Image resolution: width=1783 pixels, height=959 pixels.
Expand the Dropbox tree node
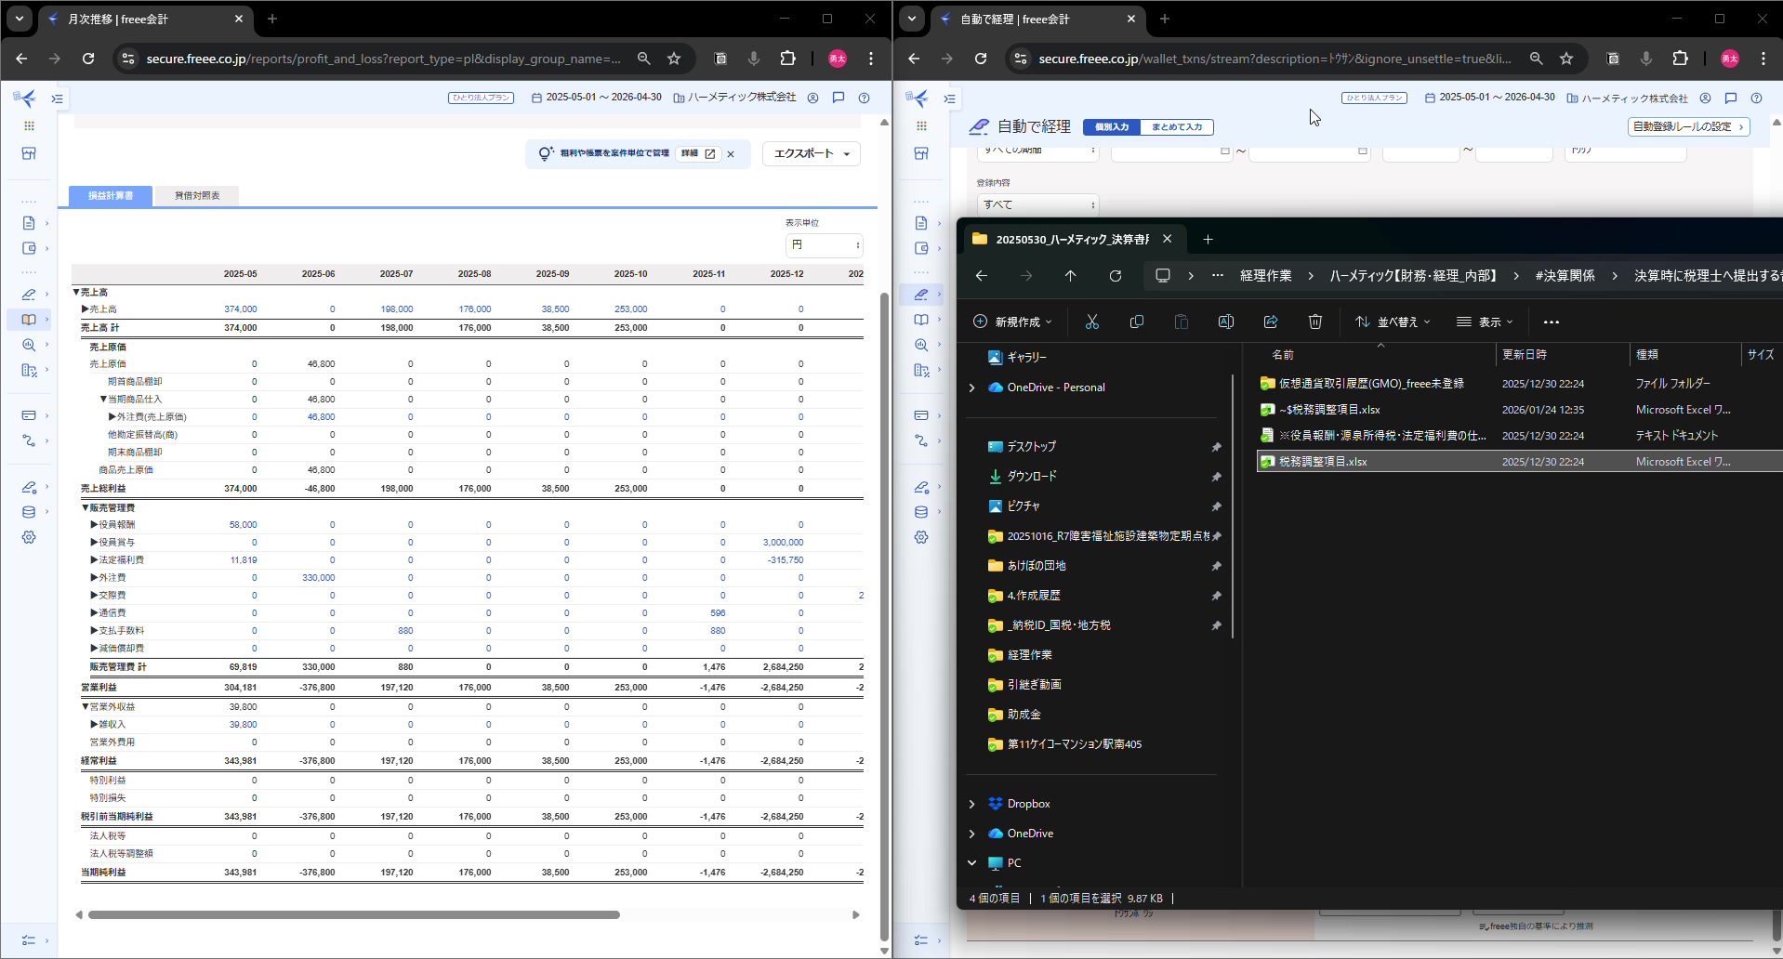972,804
